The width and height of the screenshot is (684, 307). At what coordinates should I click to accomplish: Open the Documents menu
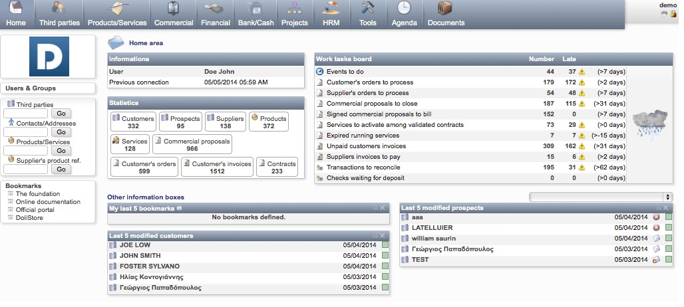(x=446, y=15)
